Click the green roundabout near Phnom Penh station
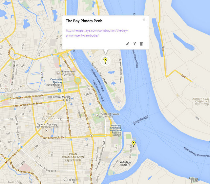The image size is (210, 184). click(x=77, y=80)
